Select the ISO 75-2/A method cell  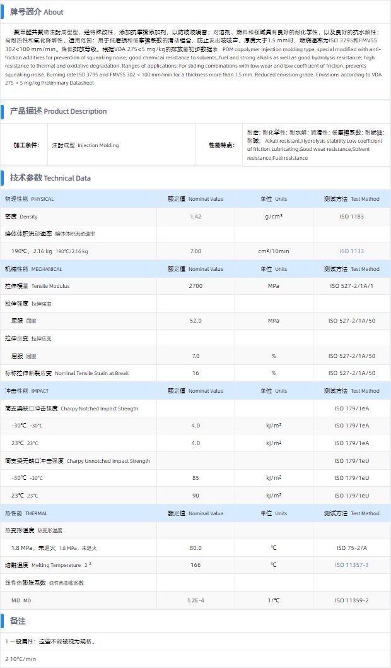(351, 548)
